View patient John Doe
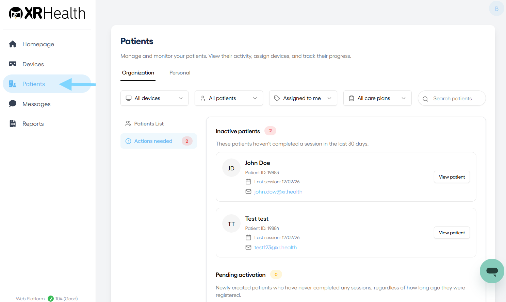Screen dimensions: 506x302 (452, 177)
